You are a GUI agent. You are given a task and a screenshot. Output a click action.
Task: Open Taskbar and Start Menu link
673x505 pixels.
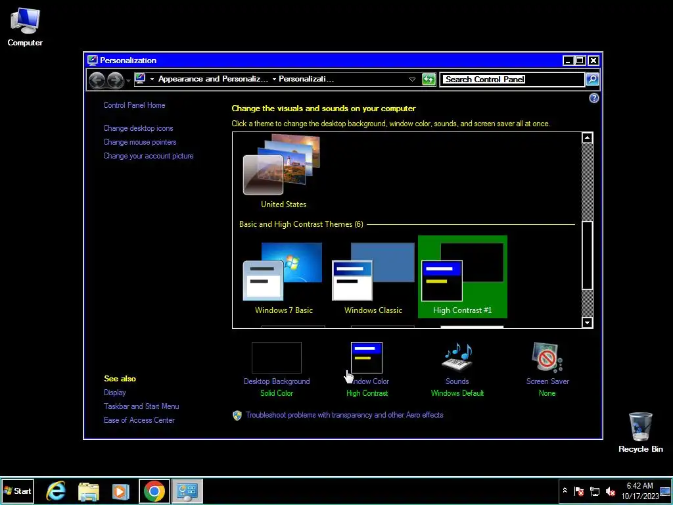[x=141, y=406]
